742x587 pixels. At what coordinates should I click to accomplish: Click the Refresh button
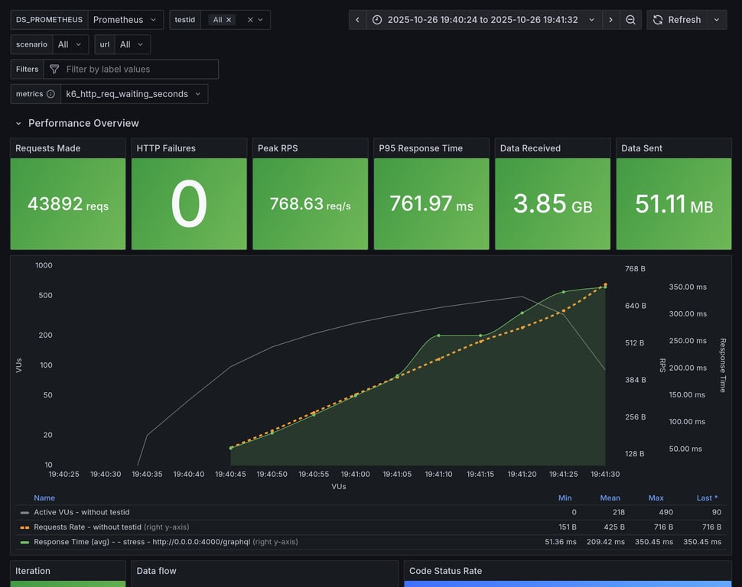(676, 20)
